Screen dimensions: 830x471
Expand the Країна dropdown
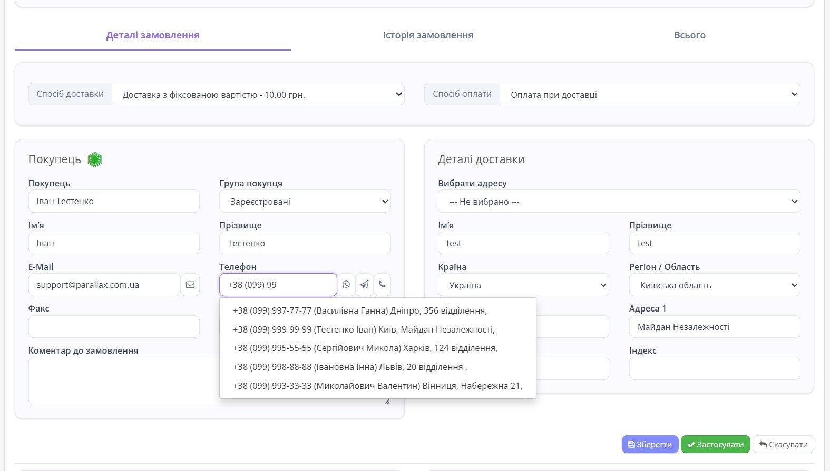coord(523,285)
